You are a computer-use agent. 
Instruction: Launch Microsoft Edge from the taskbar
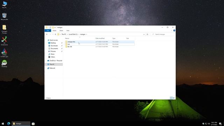point(9,124)
